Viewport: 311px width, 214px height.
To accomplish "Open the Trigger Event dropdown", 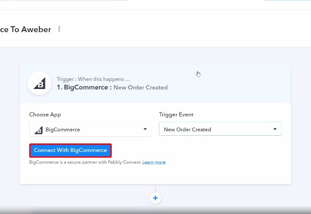I will tap(220, 129).
